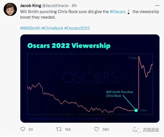The image size is (164, 137).
Task: Click the 6h tweet timestamp
Action: click(x=74, y=6)
